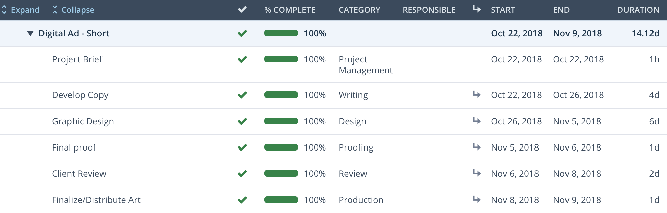Click the Writing category cell
667x213 pixels.
[x=353, y=95]
